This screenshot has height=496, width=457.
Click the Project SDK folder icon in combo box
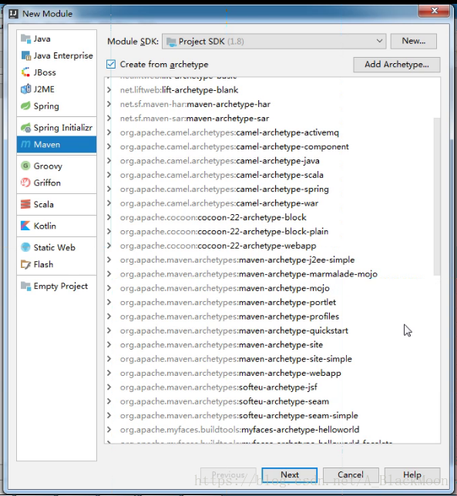tap(171, 42)
